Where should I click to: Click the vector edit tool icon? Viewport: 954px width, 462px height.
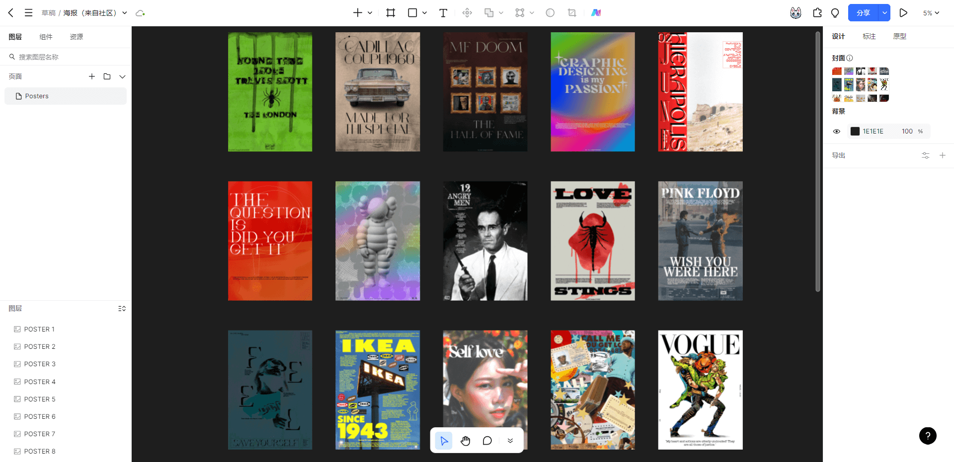tap(520, 13)
